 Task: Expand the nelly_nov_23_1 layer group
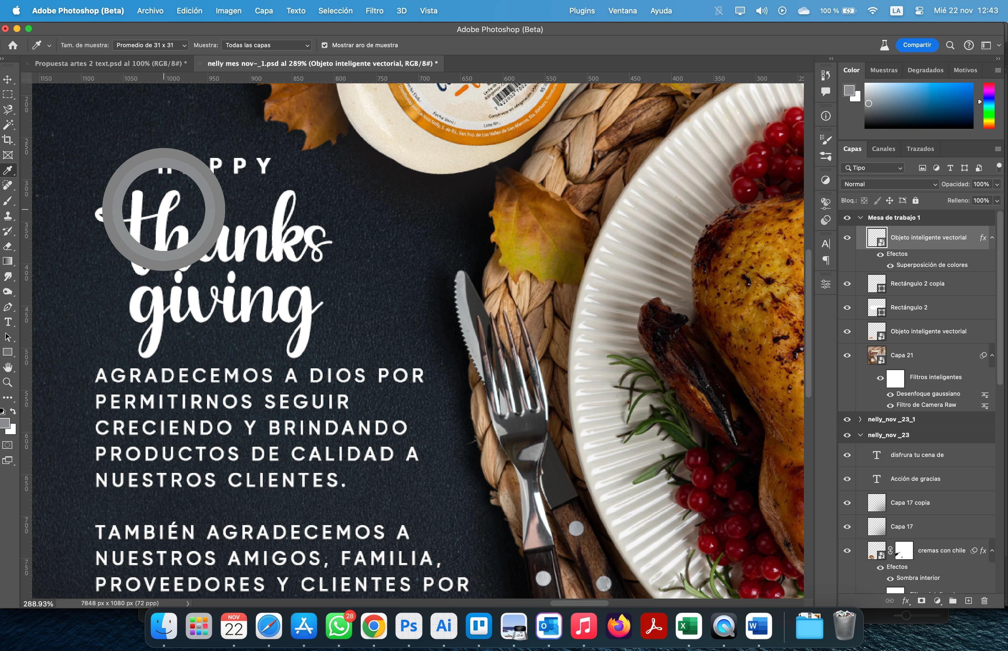click(860, 419)
